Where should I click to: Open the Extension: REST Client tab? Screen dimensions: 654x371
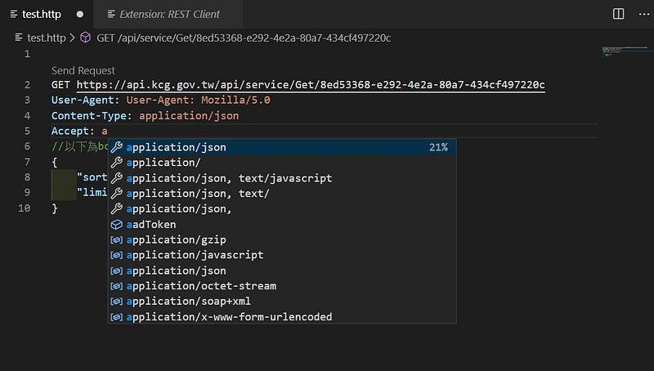coord(168,14)
